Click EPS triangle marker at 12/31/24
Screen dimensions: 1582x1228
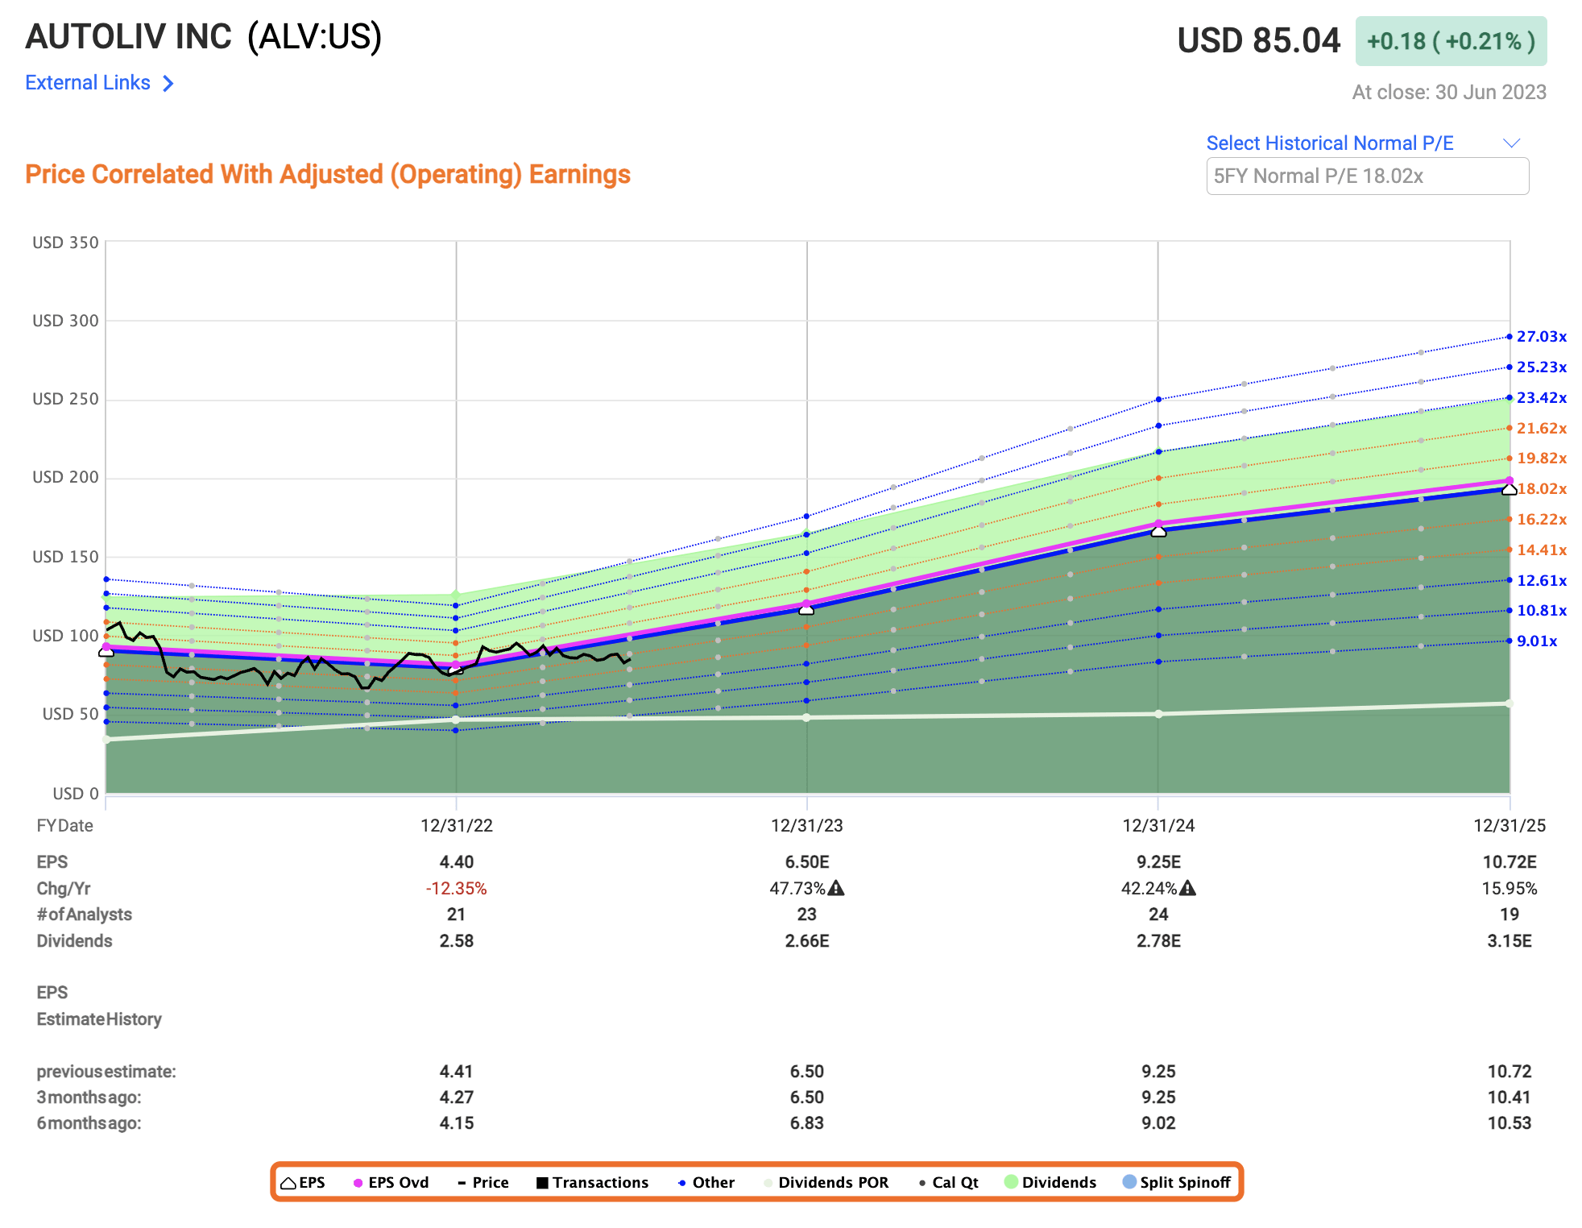1158,531
